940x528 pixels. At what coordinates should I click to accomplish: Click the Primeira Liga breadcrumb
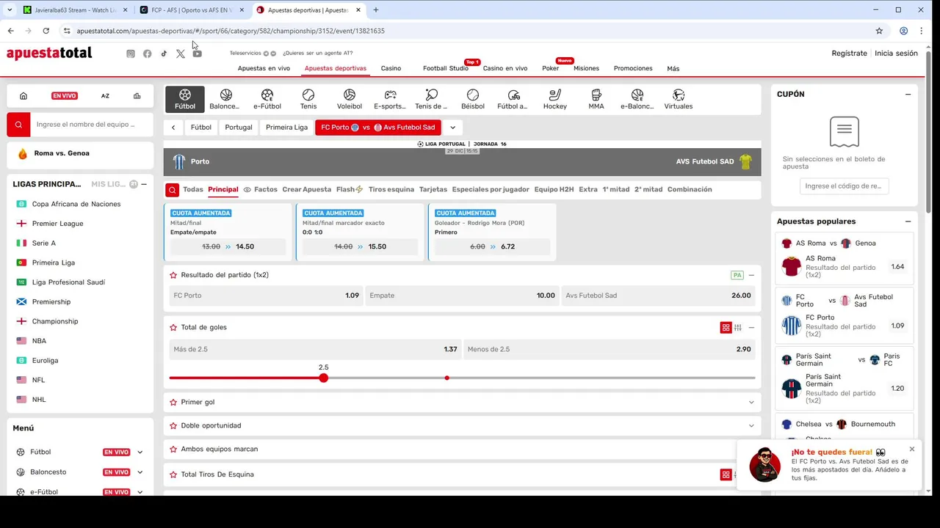point(286,128)
